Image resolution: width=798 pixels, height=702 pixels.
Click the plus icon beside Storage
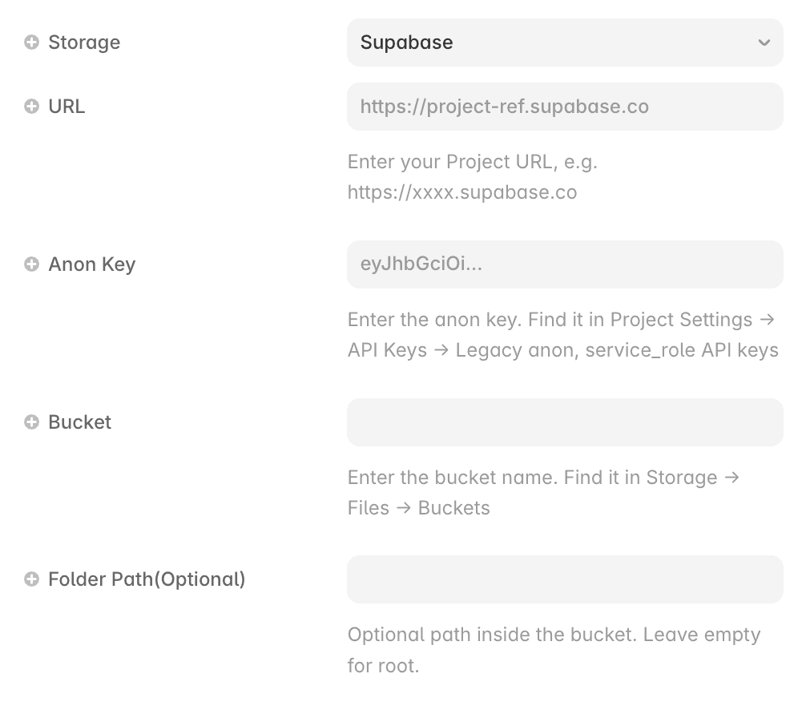tap(31, 42)
